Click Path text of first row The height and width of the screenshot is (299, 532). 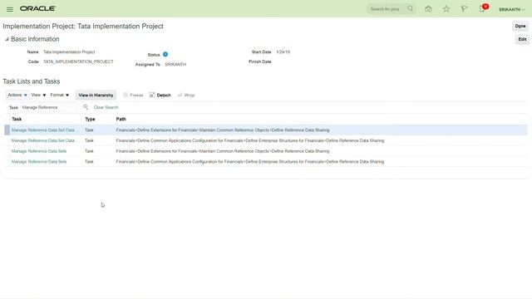223,130
